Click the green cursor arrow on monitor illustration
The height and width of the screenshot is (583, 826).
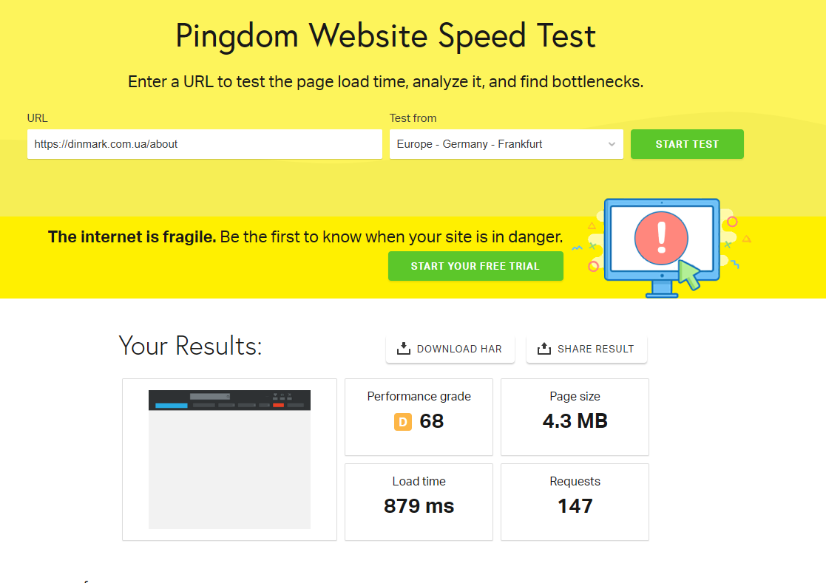pyautogui.click(x=689, y=275)
